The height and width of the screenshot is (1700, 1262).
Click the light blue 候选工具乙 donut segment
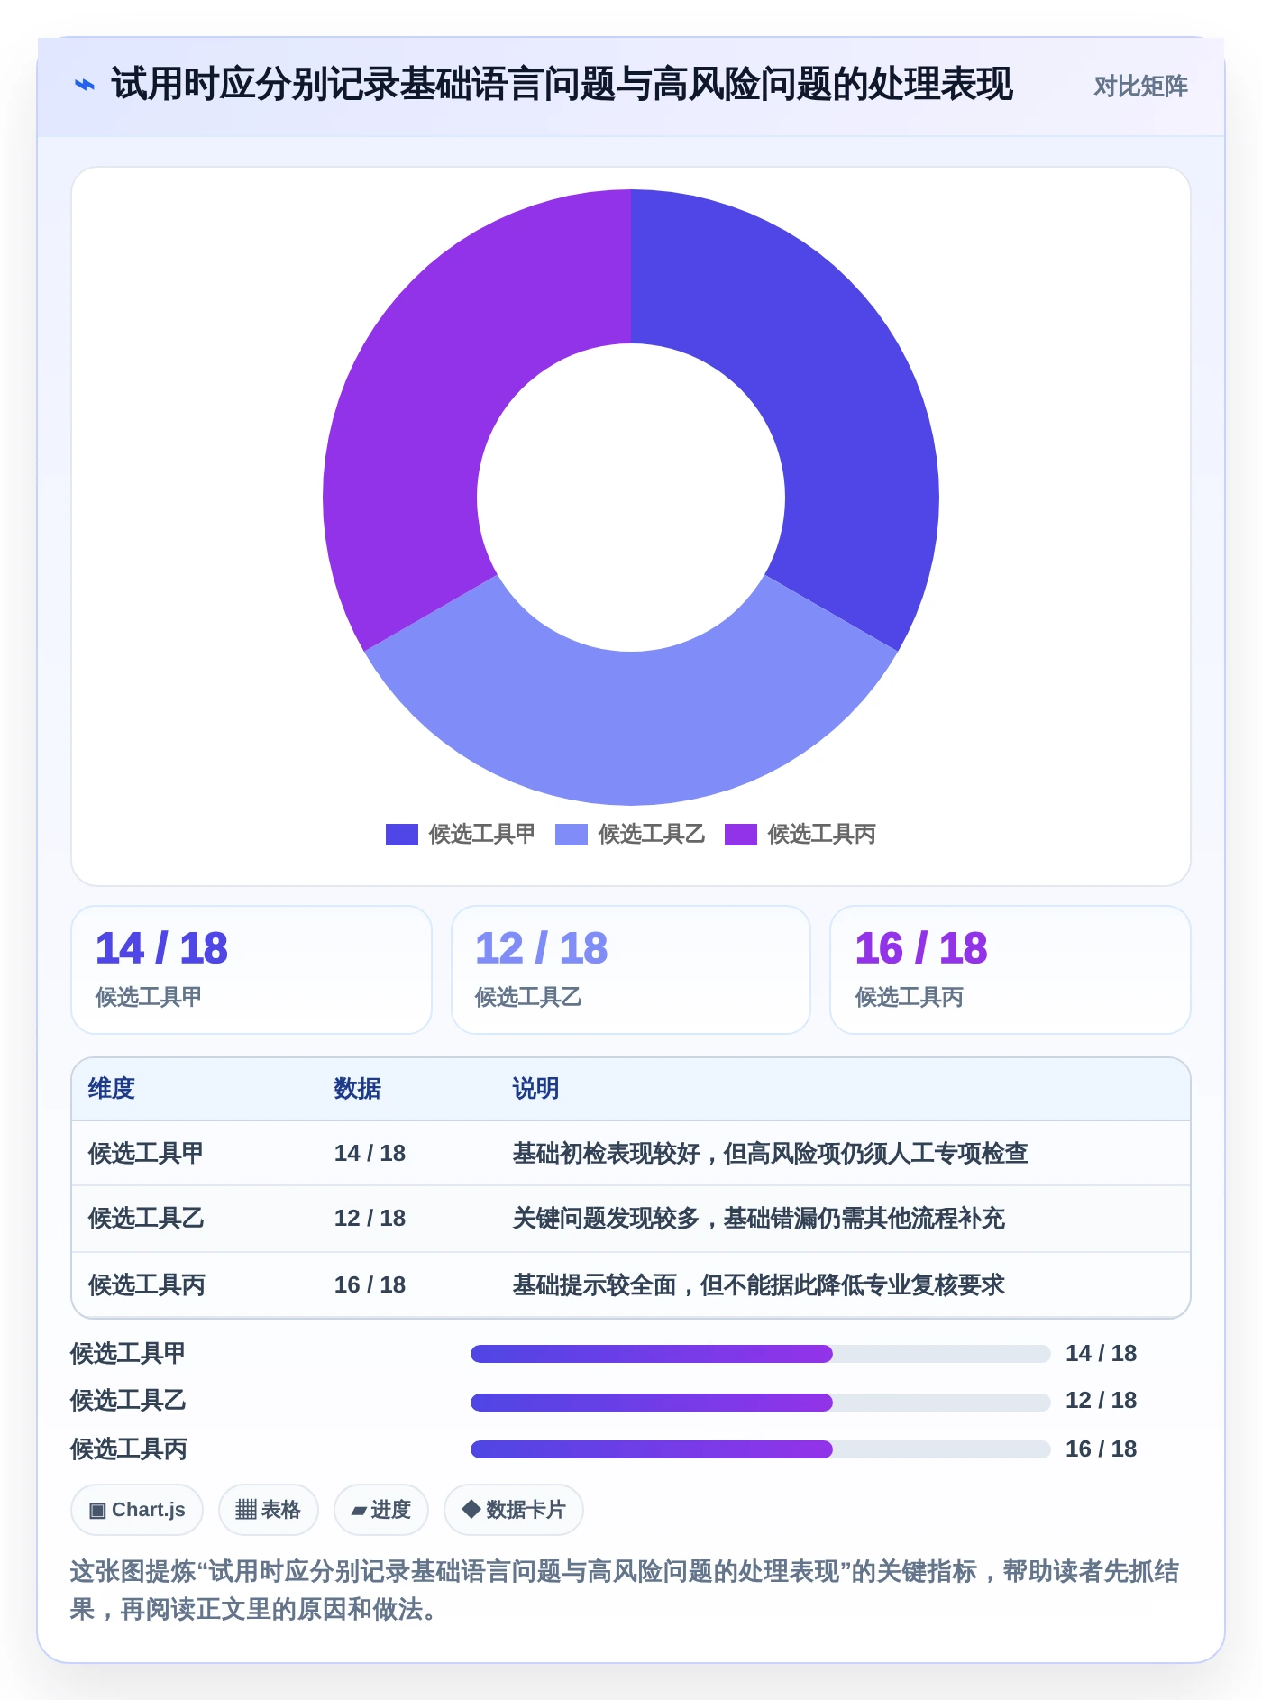(631, 728)
